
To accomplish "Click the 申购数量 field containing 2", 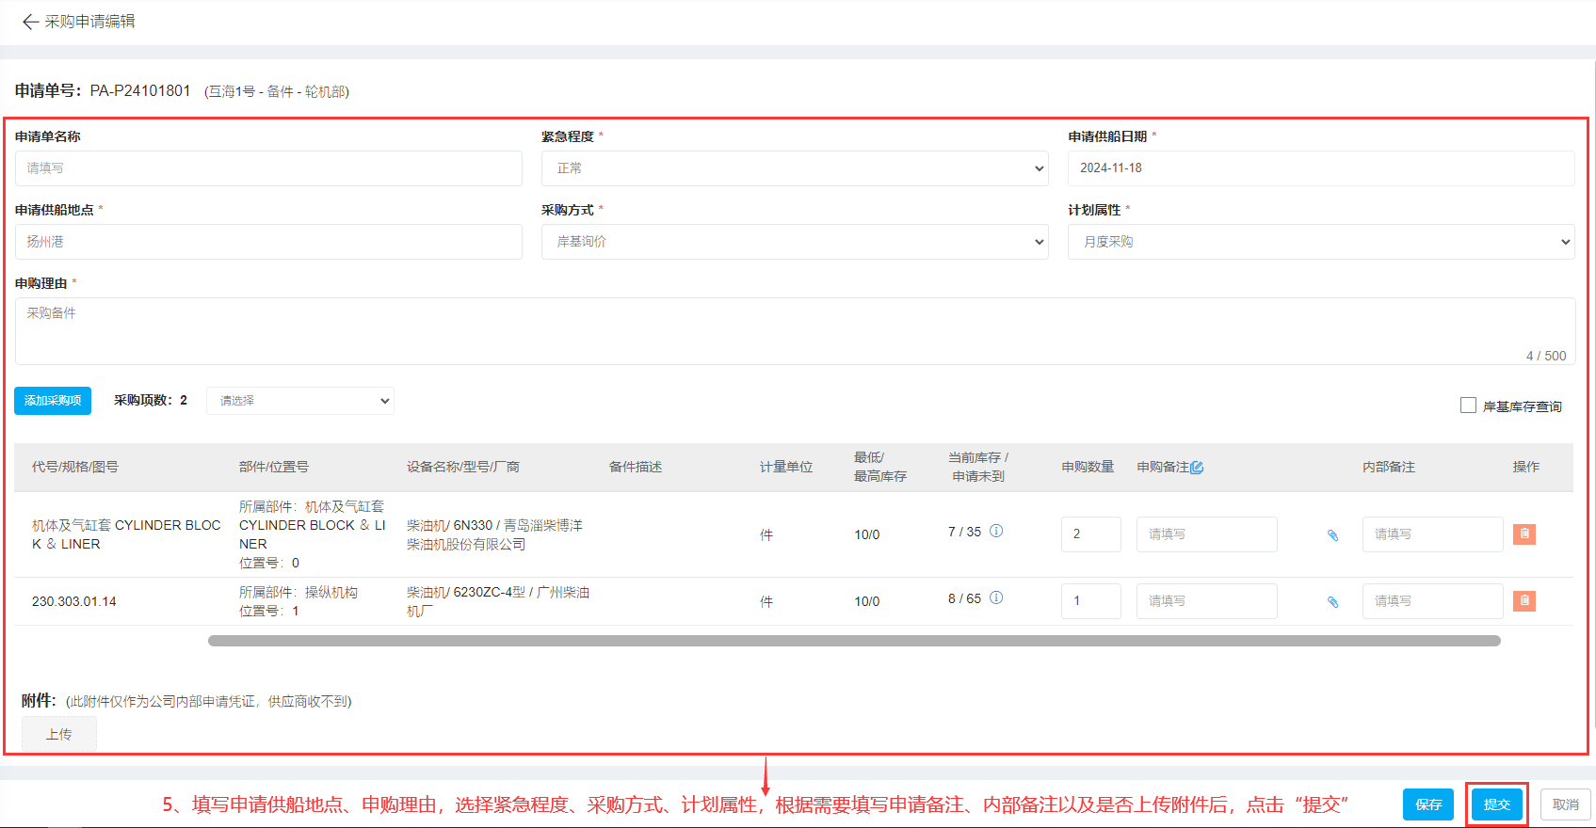I will (x=1091, y=534).
